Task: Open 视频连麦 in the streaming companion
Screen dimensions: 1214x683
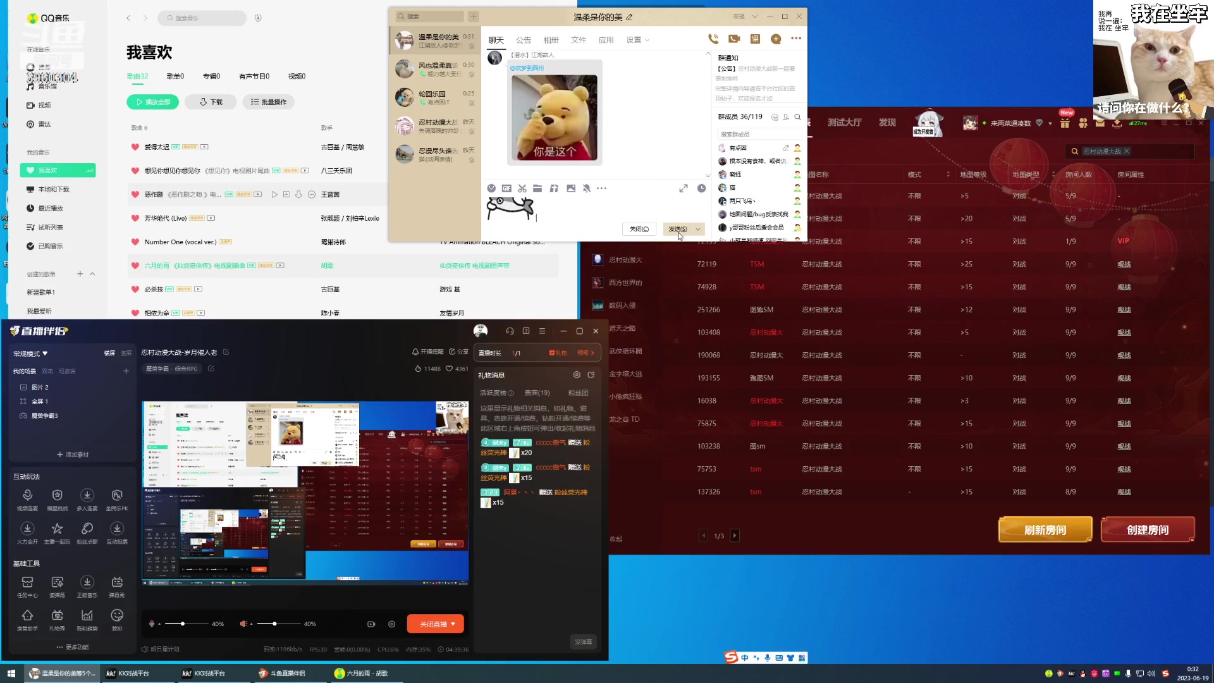Action: tap(27, 499)
